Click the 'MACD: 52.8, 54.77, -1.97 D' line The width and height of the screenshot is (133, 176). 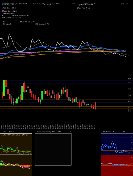click(13, 18)
